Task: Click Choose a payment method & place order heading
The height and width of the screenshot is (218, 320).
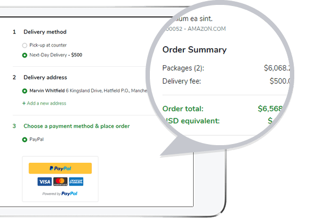Action: click(x=77, y=126)
